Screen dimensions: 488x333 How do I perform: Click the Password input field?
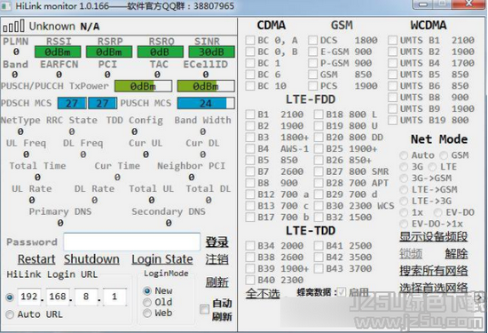[x=132, y=242]
